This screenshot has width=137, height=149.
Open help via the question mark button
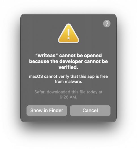click(107, 24)
